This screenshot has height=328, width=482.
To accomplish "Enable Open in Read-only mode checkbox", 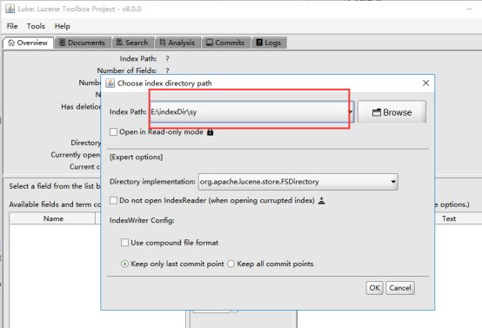I will click(113, 132).
